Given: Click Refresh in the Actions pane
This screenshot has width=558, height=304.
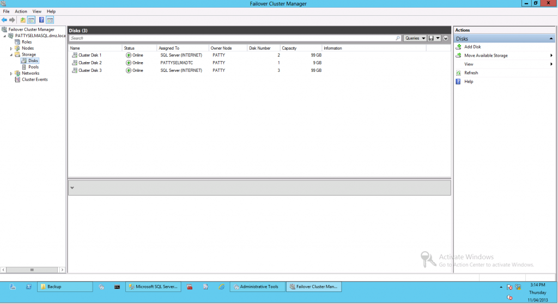Looking at the screenshot, I should 471,72.
